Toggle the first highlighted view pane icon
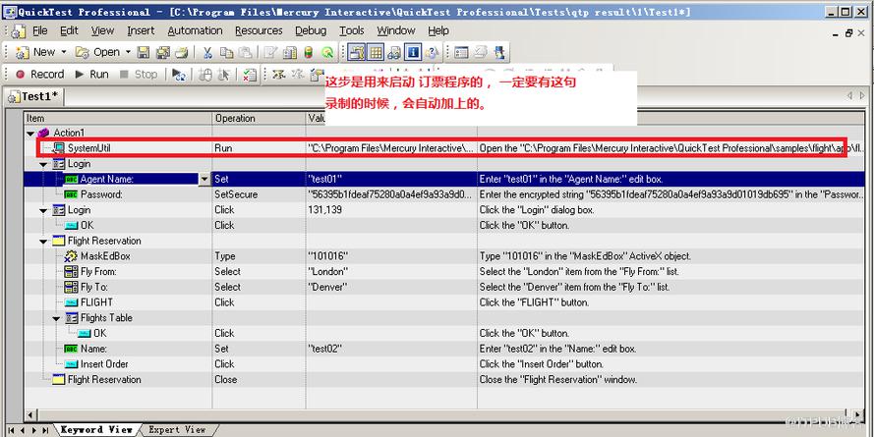 (357, 52)
